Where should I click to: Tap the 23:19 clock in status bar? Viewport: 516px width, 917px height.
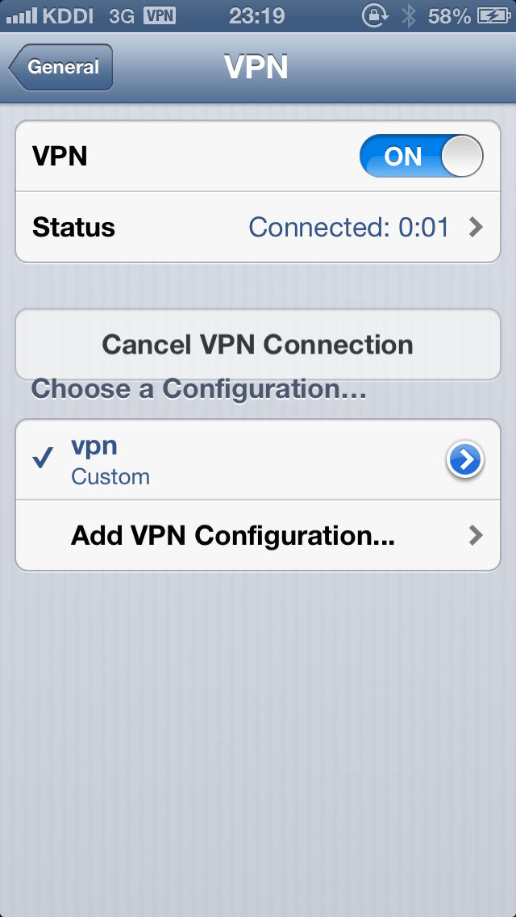click(257, 16)
